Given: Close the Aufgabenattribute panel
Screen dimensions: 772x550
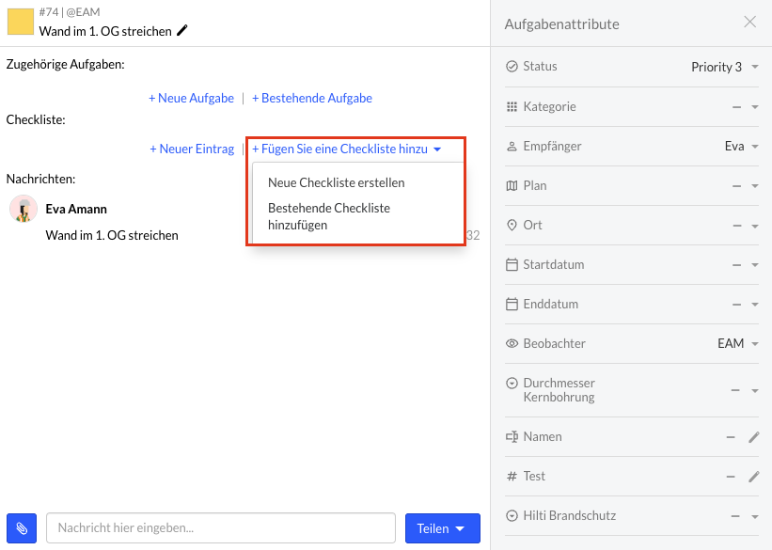Looking at the screenshot, I should 749,22.
